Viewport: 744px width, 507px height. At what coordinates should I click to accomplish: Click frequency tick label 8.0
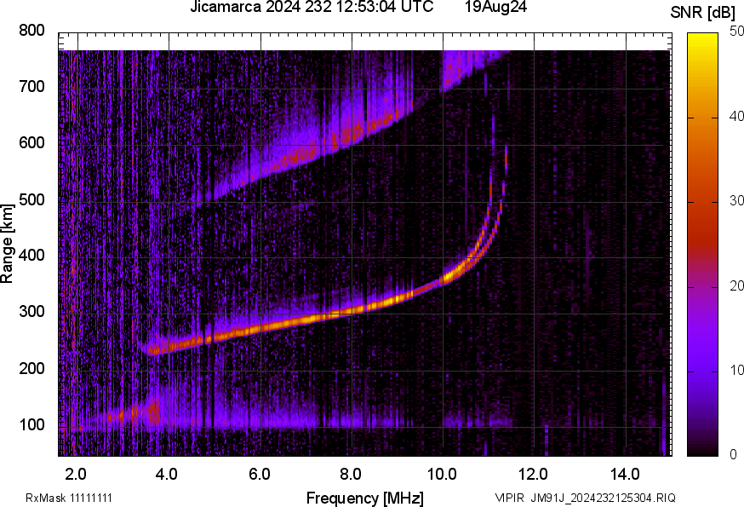click(351, 475)
